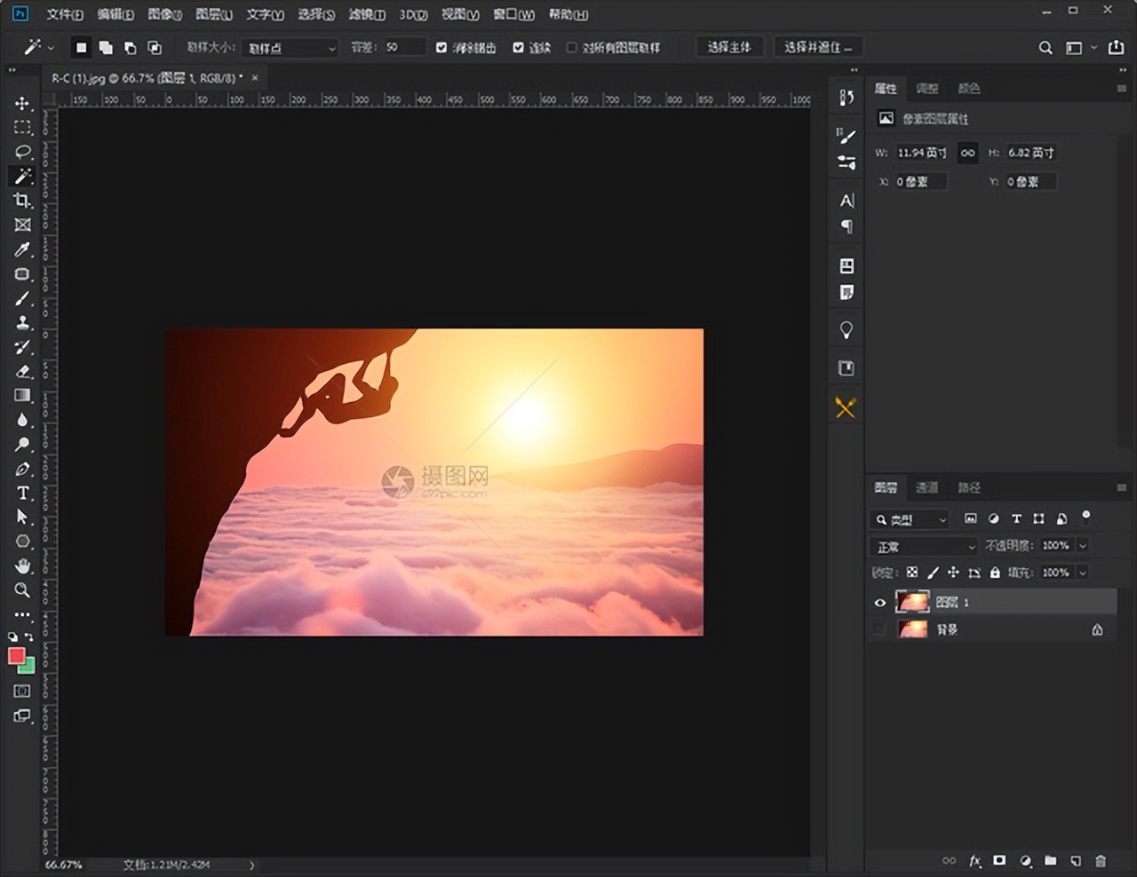
Task: Select the Move tool
Action: pos(22,104)
